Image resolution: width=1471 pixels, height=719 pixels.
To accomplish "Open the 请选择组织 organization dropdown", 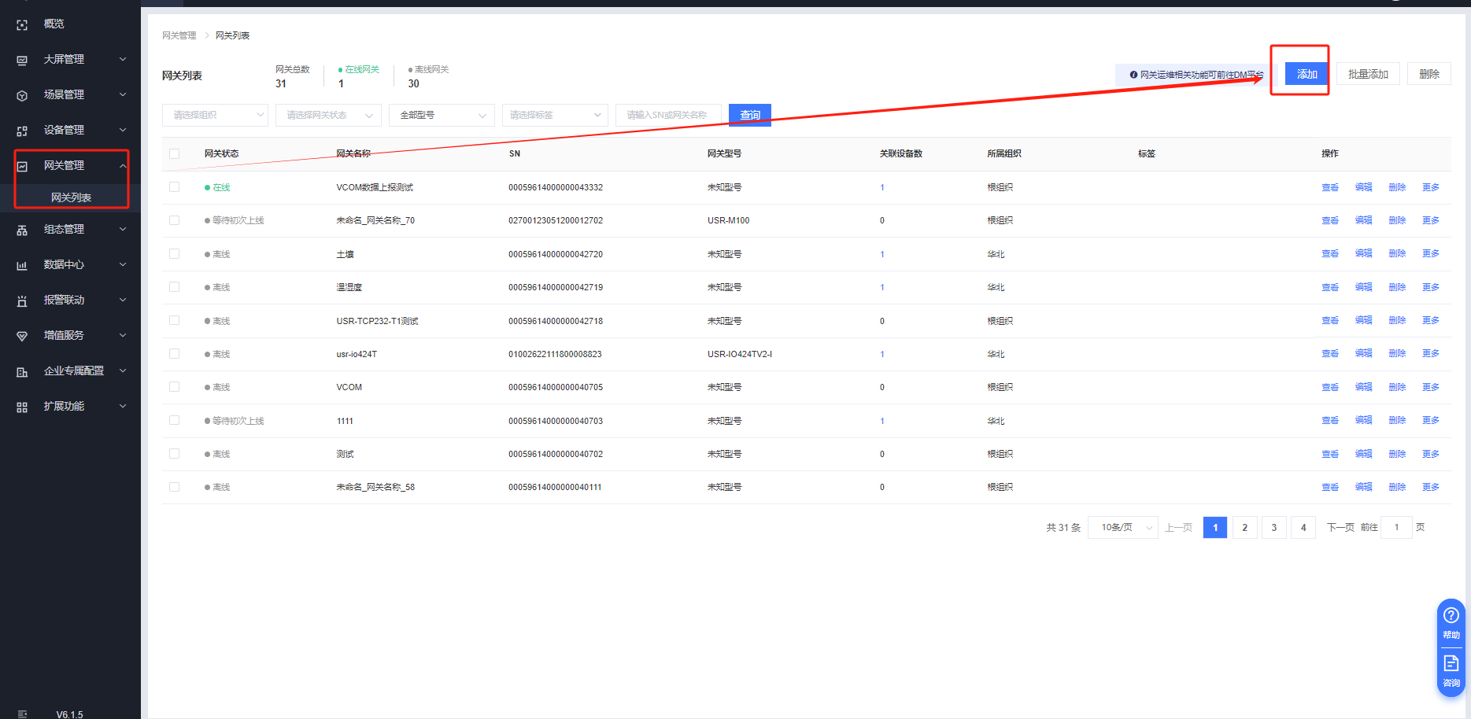I will (215, 116).
